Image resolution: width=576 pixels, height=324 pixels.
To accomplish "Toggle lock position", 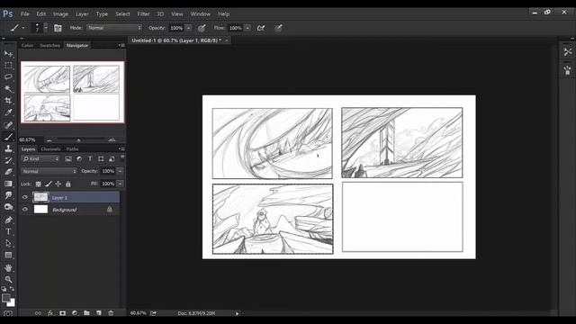I will [58, 184].
